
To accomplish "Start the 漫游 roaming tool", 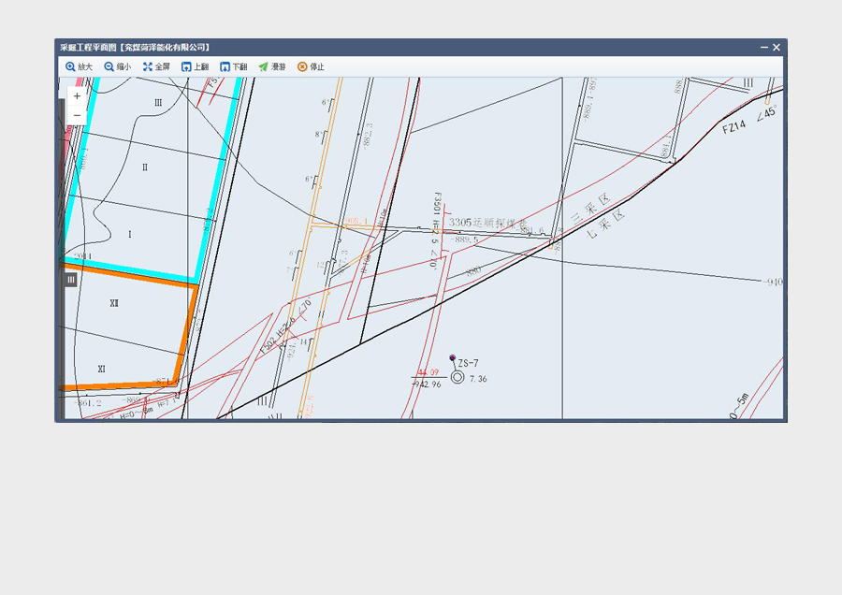I will [x=271, y=67].
